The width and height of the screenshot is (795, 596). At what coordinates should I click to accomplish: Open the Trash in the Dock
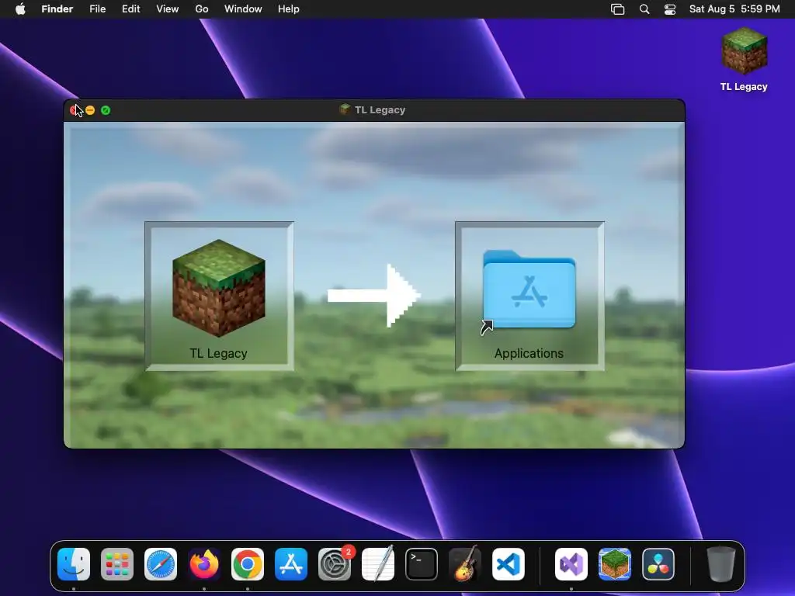[721, 564]
